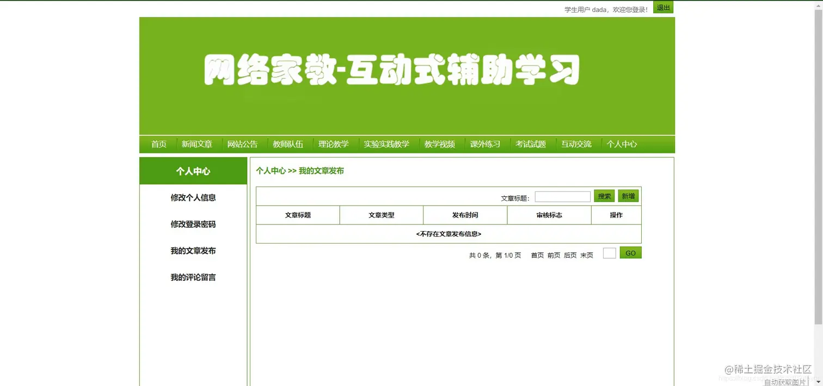Open the 新闻文章 menu item
This screenshot has width=823, height=386.
[x=198, y=144]
